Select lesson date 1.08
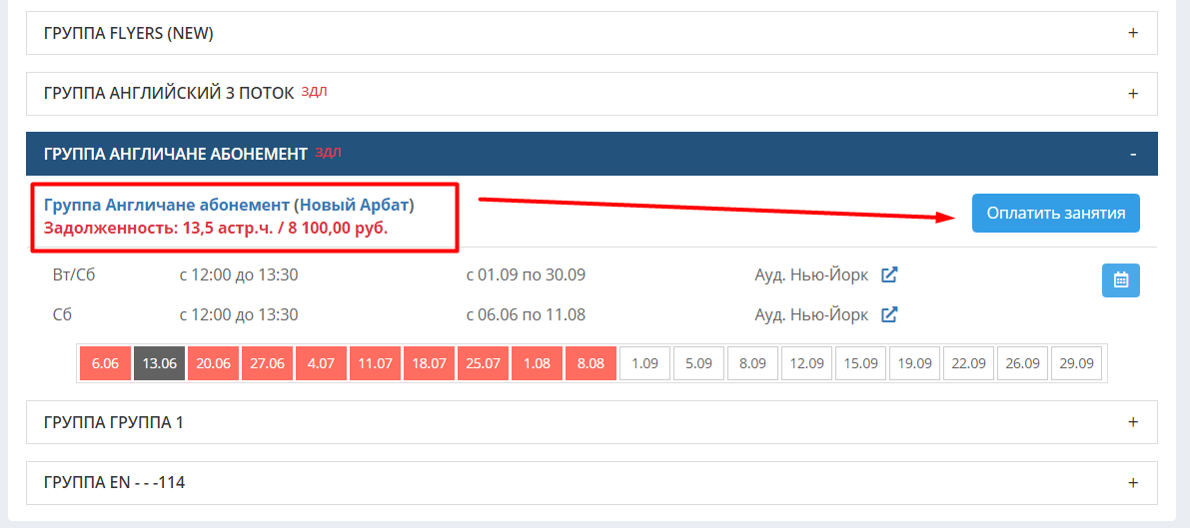1190x528 pixels. click(537, 363)
